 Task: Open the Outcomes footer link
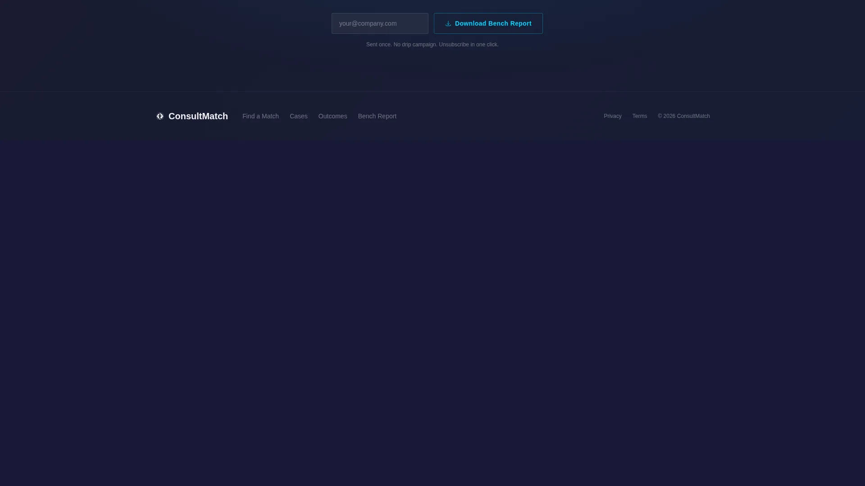click(333, 116)
